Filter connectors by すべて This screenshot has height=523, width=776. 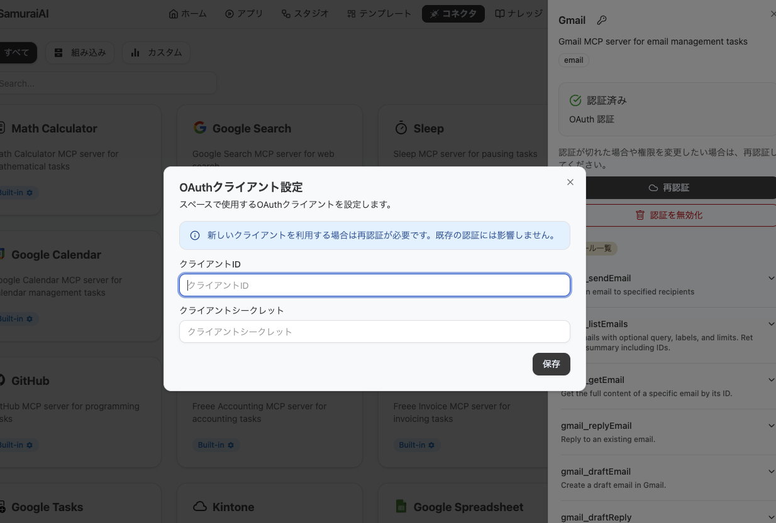pos(17,53)
